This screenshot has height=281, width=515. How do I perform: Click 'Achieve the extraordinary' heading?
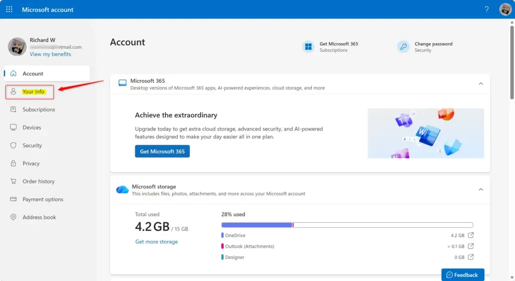(x=176, y=115)
